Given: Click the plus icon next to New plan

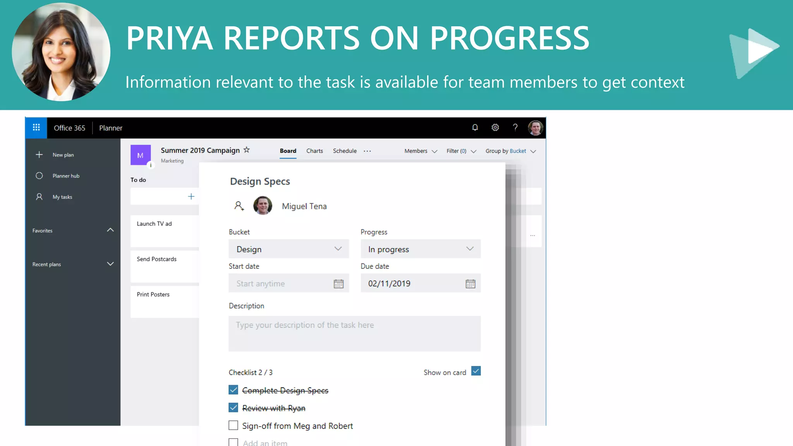Looking at the screenshot, I should click(x=39, y=154).
